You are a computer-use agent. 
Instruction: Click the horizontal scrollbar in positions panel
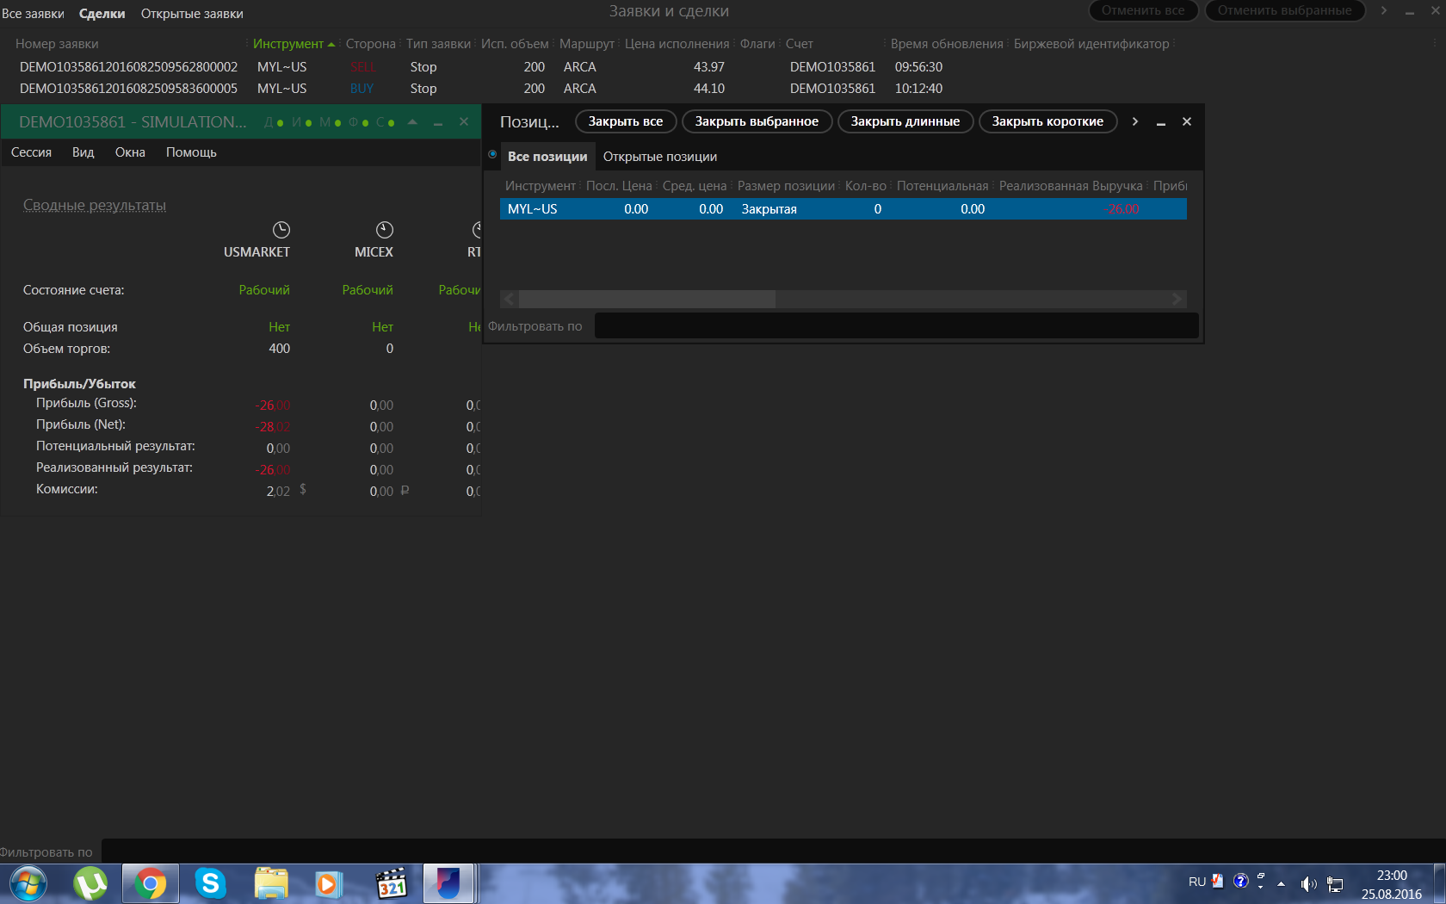[843, 299]
